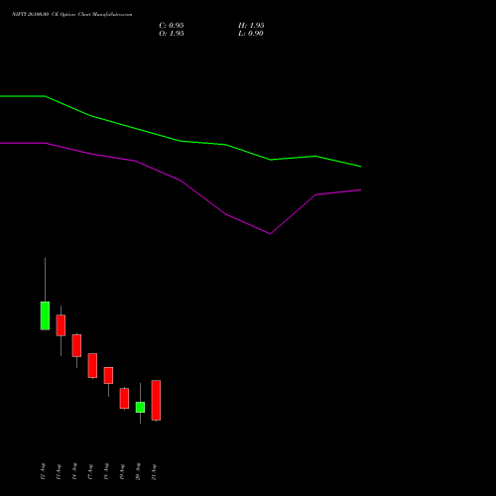Select the red candlestick above 13 Aug

[61, 325]
